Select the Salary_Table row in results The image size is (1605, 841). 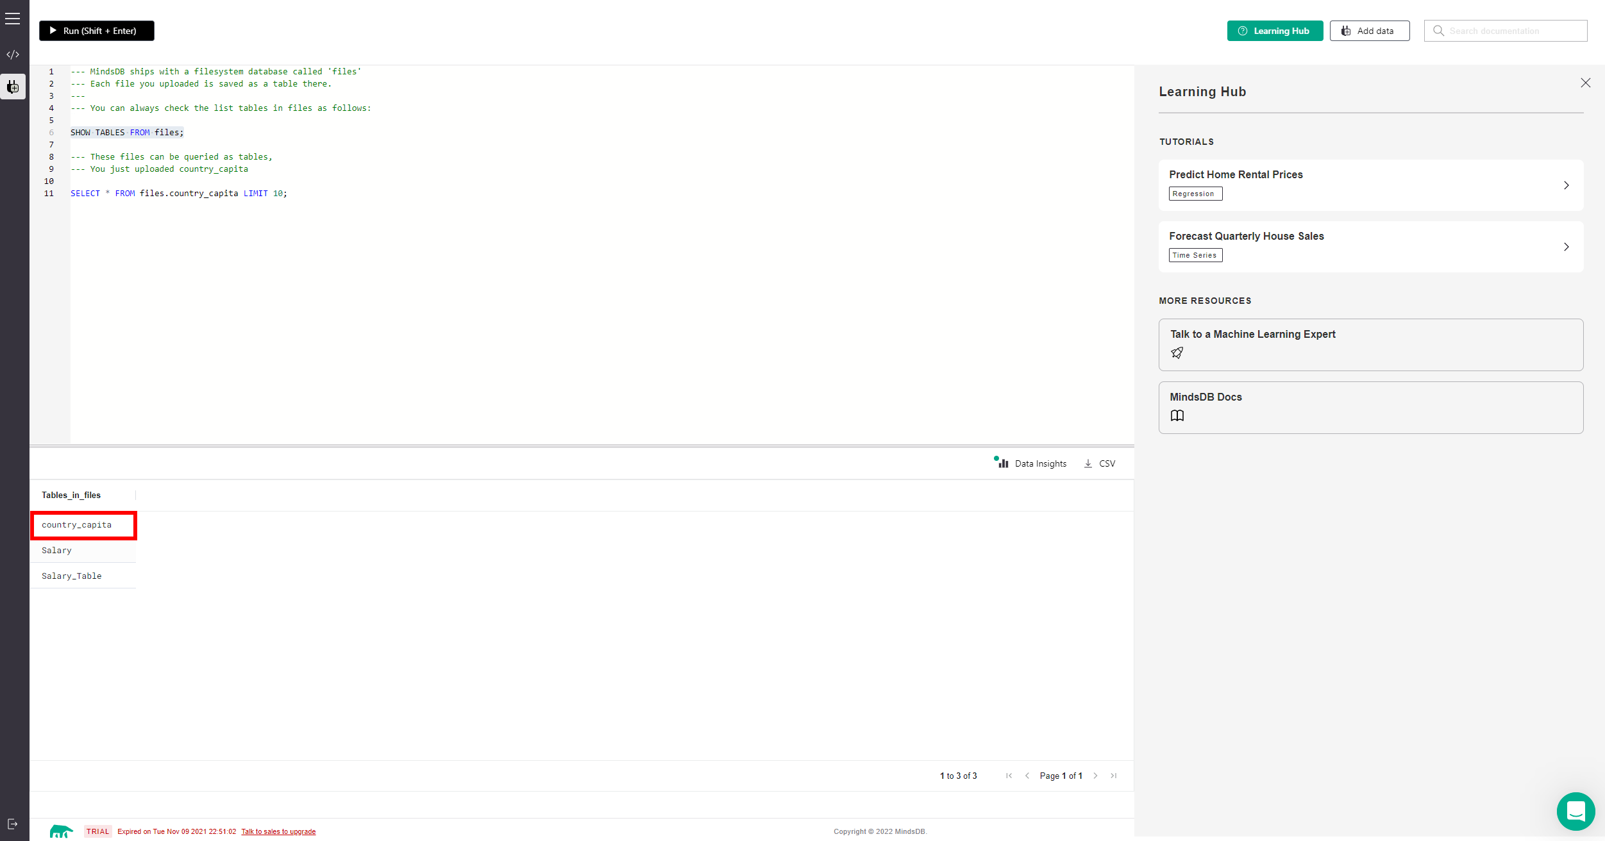[x=72, y=576]
